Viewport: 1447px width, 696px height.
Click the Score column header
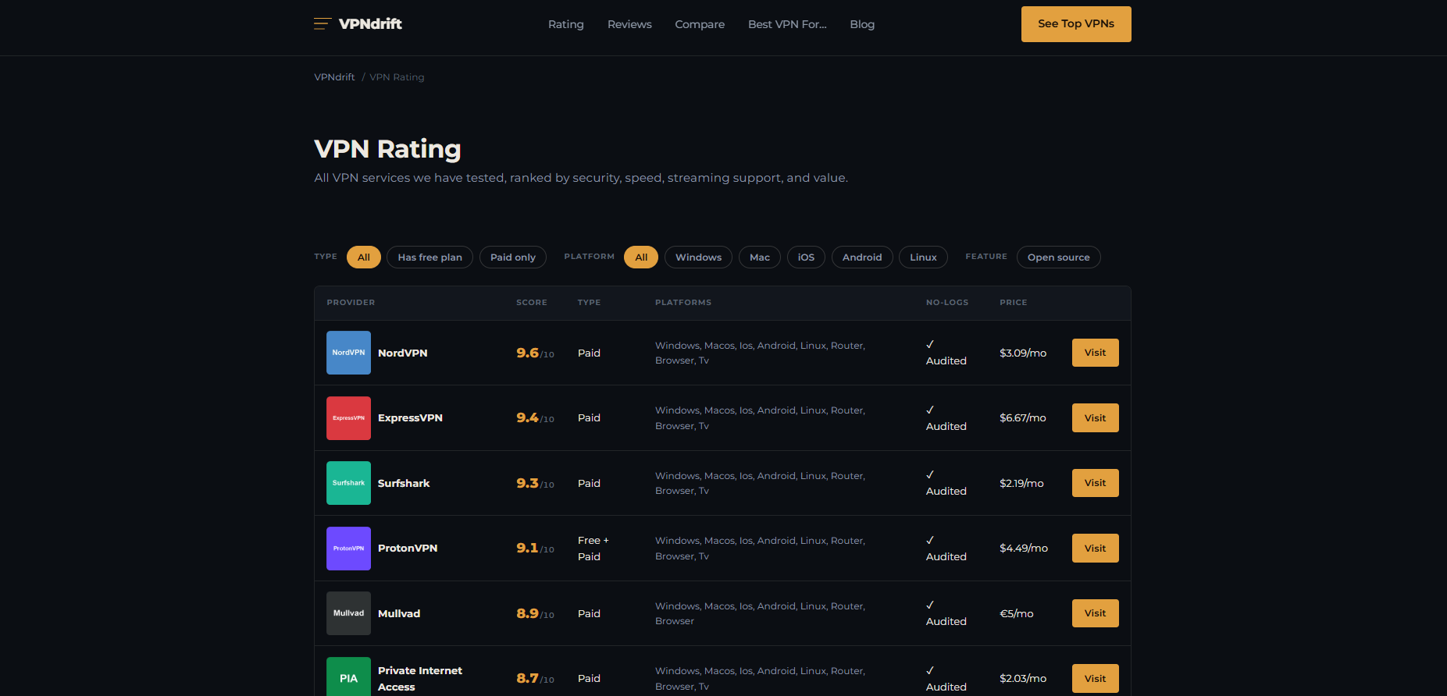coord(532,303)
